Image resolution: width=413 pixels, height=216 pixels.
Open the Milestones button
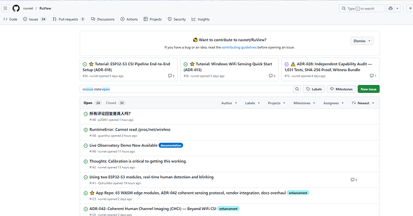(341, 89)
